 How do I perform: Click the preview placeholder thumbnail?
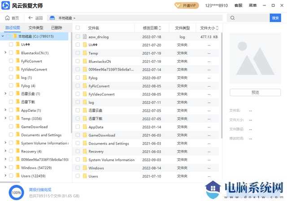tap(255, 58)
